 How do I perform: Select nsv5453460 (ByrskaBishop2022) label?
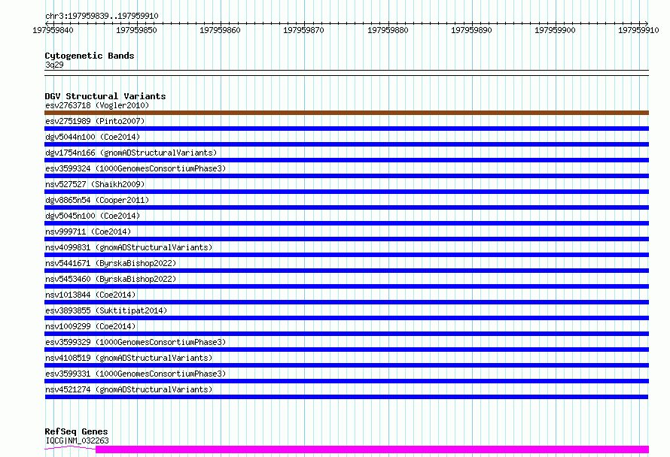click(111, 279)
